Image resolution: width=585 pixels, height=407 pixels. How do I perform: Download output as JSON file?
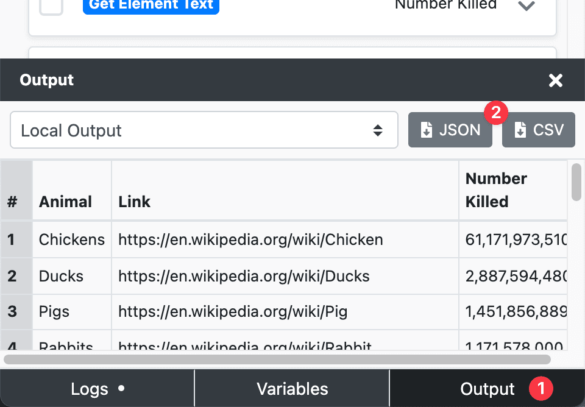(x=450, y=130)
